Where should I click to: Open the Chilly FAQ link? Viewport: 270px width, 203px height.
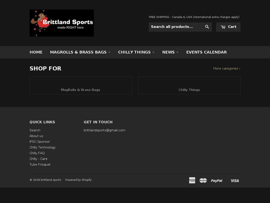[x=37, y=153]
